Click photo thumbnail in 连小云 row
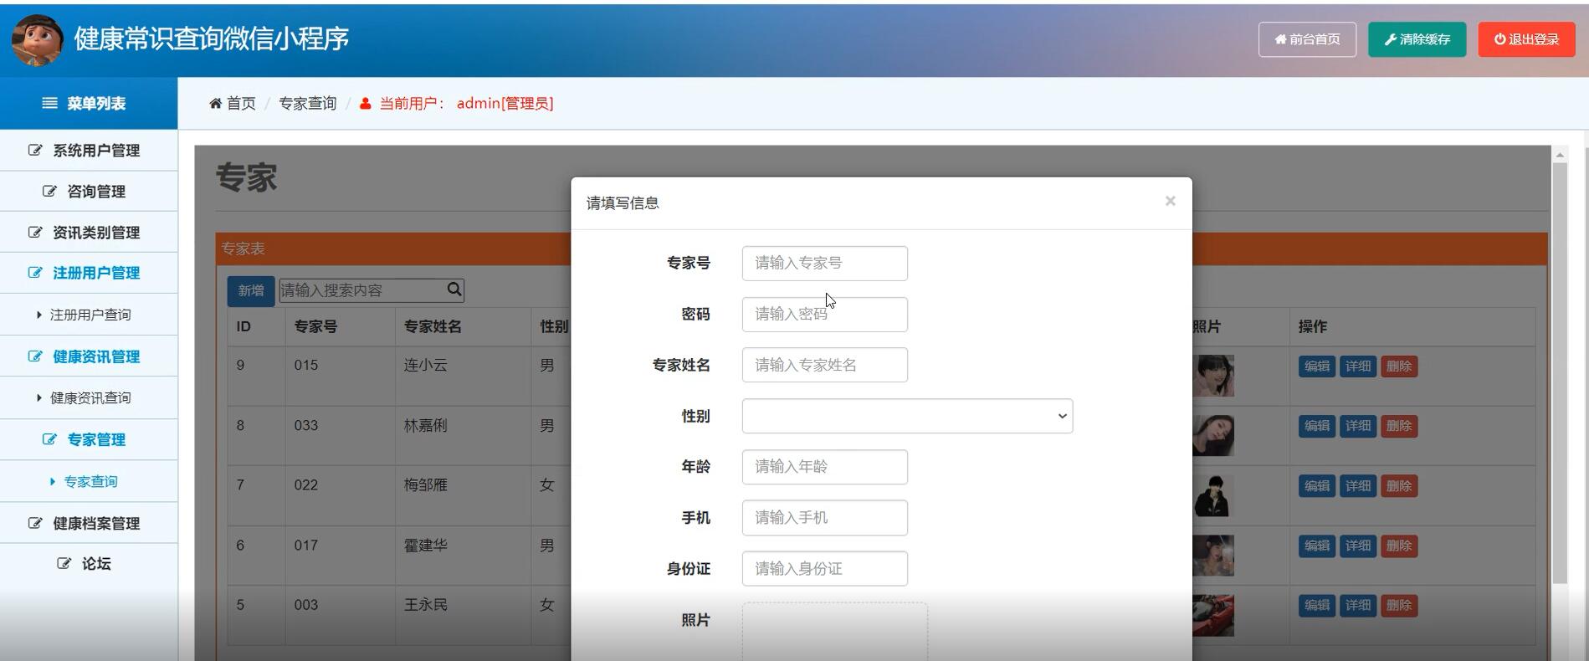 [x=1213, y=376]
